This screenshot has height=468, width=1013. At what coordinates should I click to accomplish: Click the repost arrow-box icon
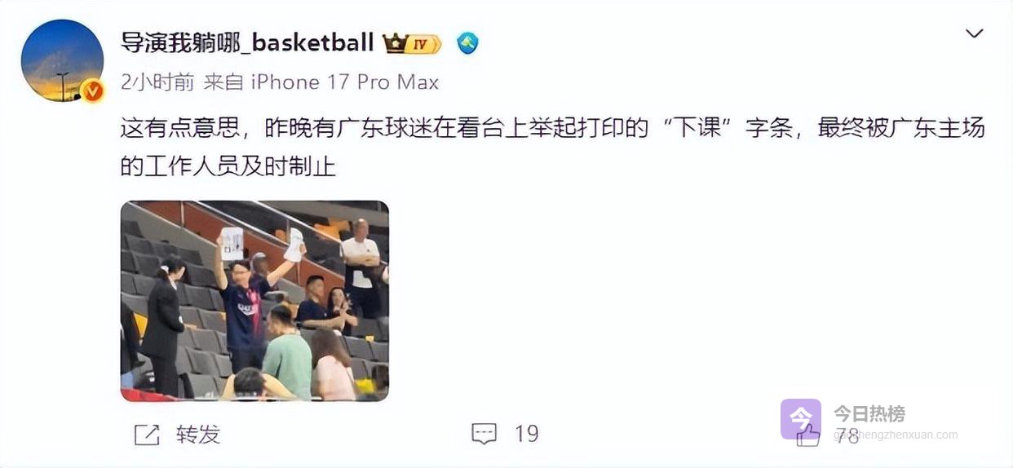pos(147,435)
